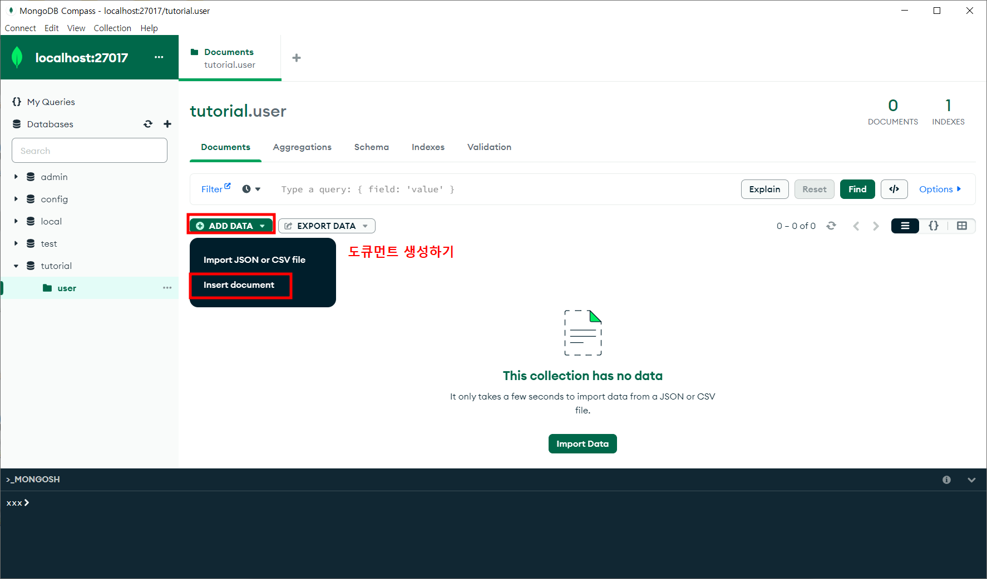Click into the mongosh shell prompt
The height and width of the screenshot is (579, 987).
[x=493, y=503]
